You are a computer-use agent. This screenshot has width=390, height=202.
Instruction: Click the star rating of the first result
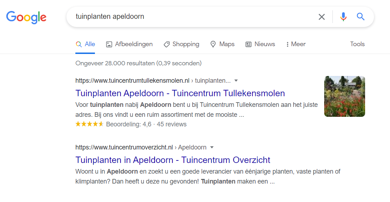click(89, 124)
